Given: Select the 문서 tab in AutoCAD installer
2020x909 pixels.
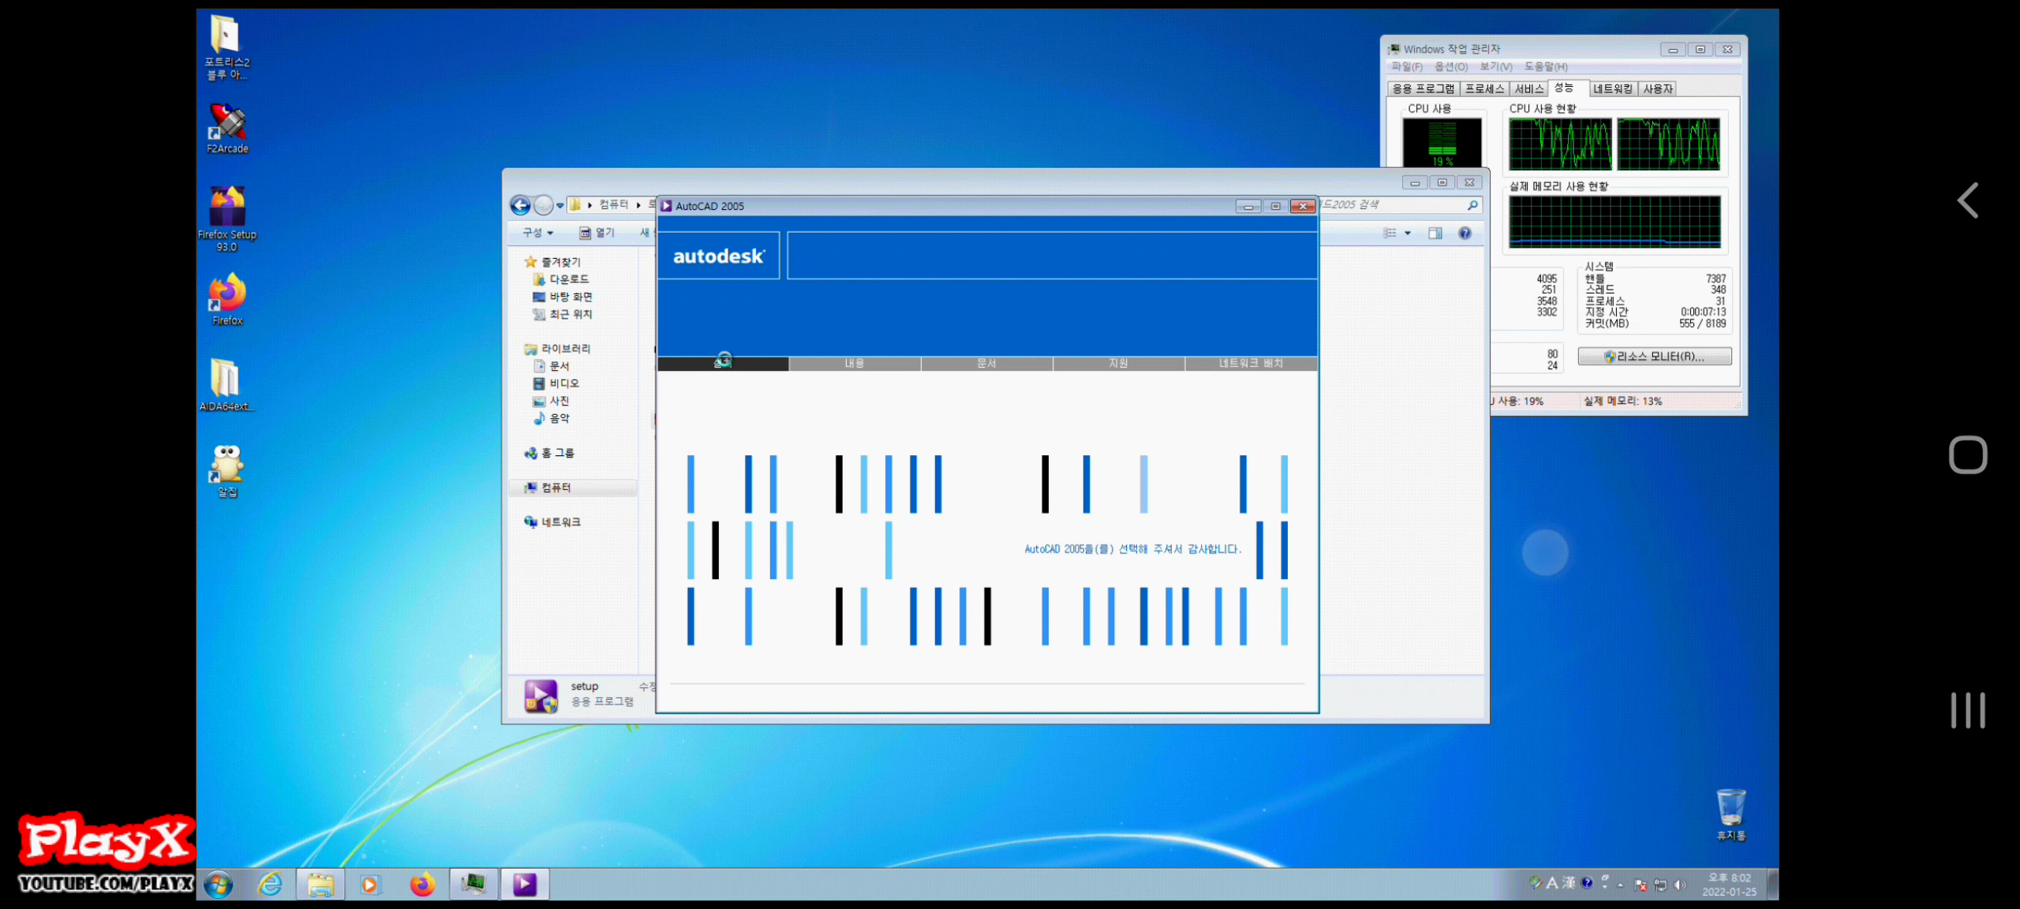Looking at the screenshot, I should click(x=986, y=364).
